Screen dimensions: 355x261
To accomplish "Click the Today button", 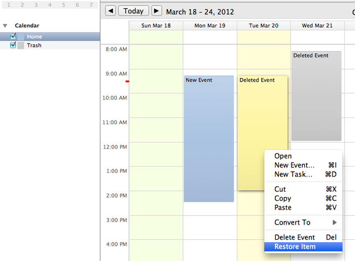I will click(x=133, y=11).
